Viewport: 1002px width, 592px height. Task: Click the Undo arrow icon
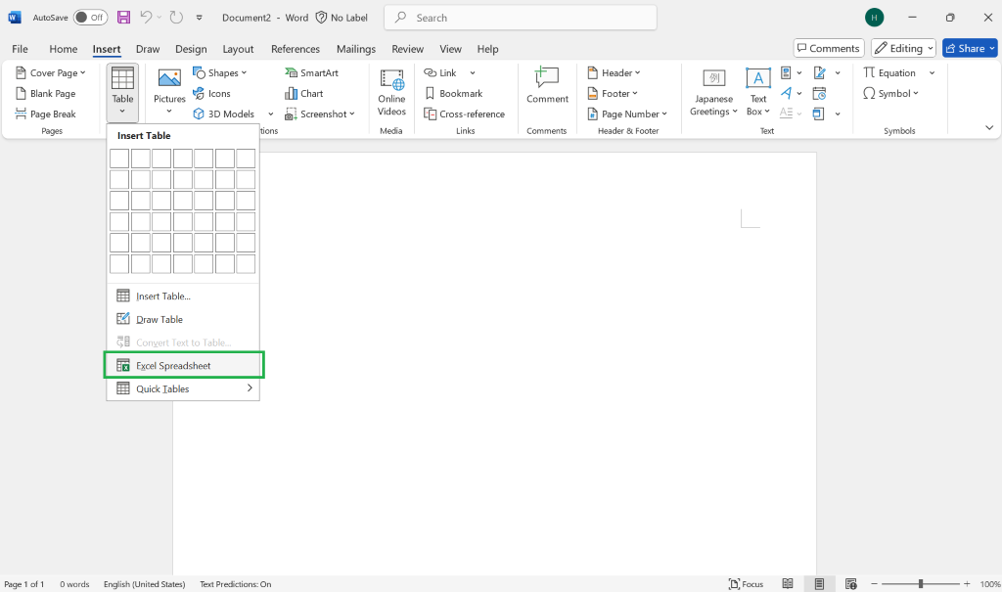[146, 18]
